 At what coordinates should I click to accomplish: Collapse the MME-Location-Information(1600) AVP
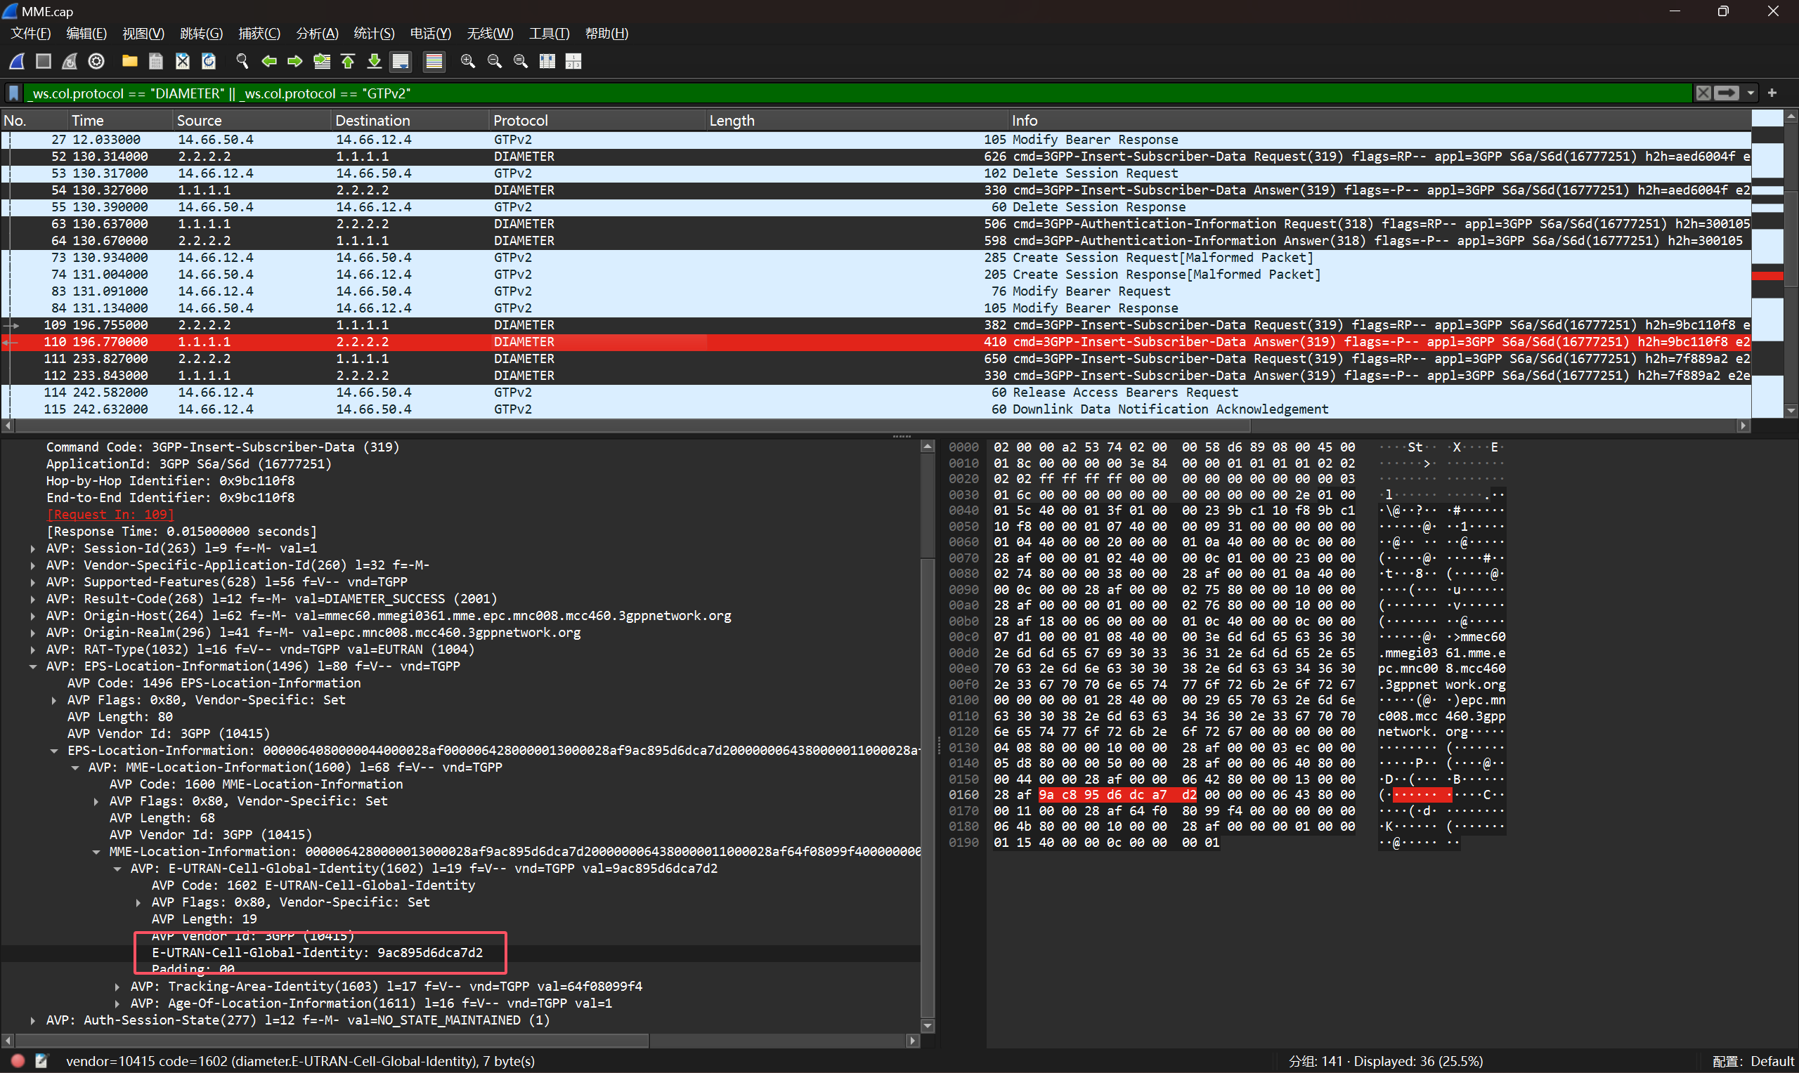(x=75, y=768)
